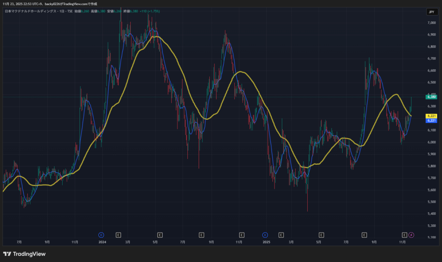Image resolution: width=442 pixels, height=262 pixels.
Task: Click the purple lightning bolt icon
Action: (x=411, y=235)
